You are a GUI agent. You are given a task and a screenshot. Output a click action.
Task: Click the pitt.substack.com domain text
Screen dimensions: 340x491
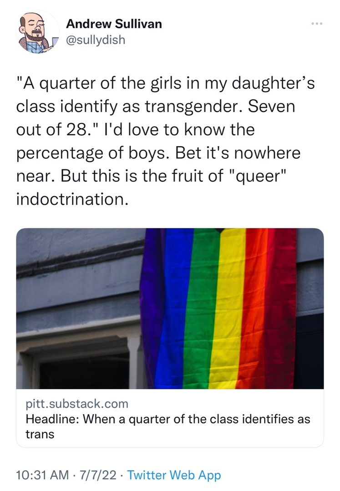[x=77, y=403]
